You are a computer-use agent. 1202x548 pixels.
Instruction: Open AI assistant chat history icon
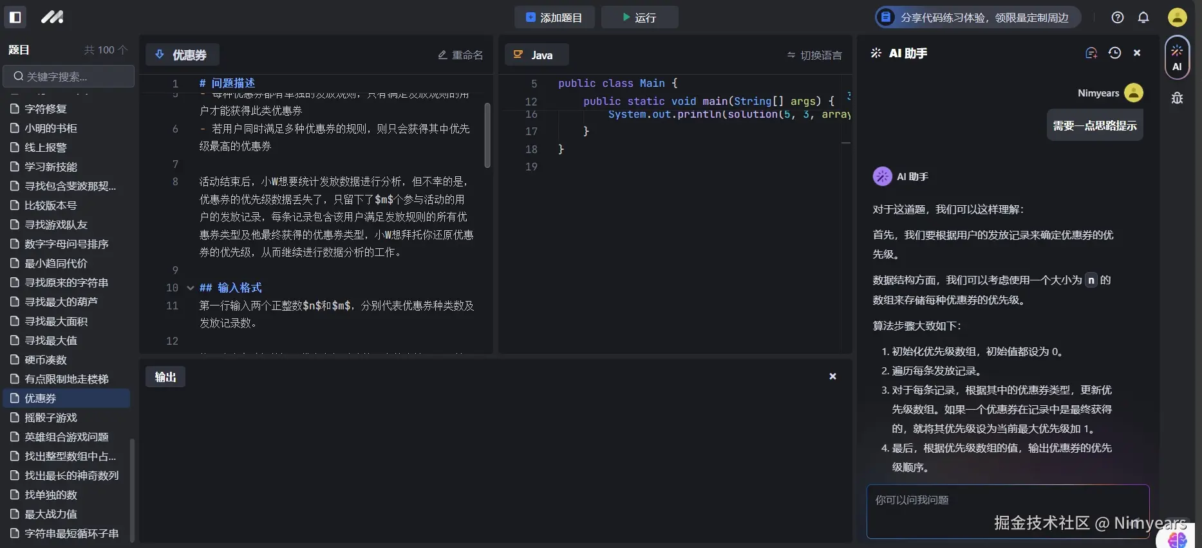click(1114, 53)
